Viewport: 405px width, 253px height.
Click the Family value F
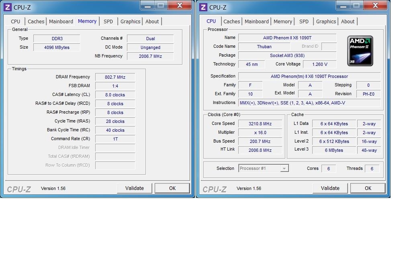click(250, 85)
